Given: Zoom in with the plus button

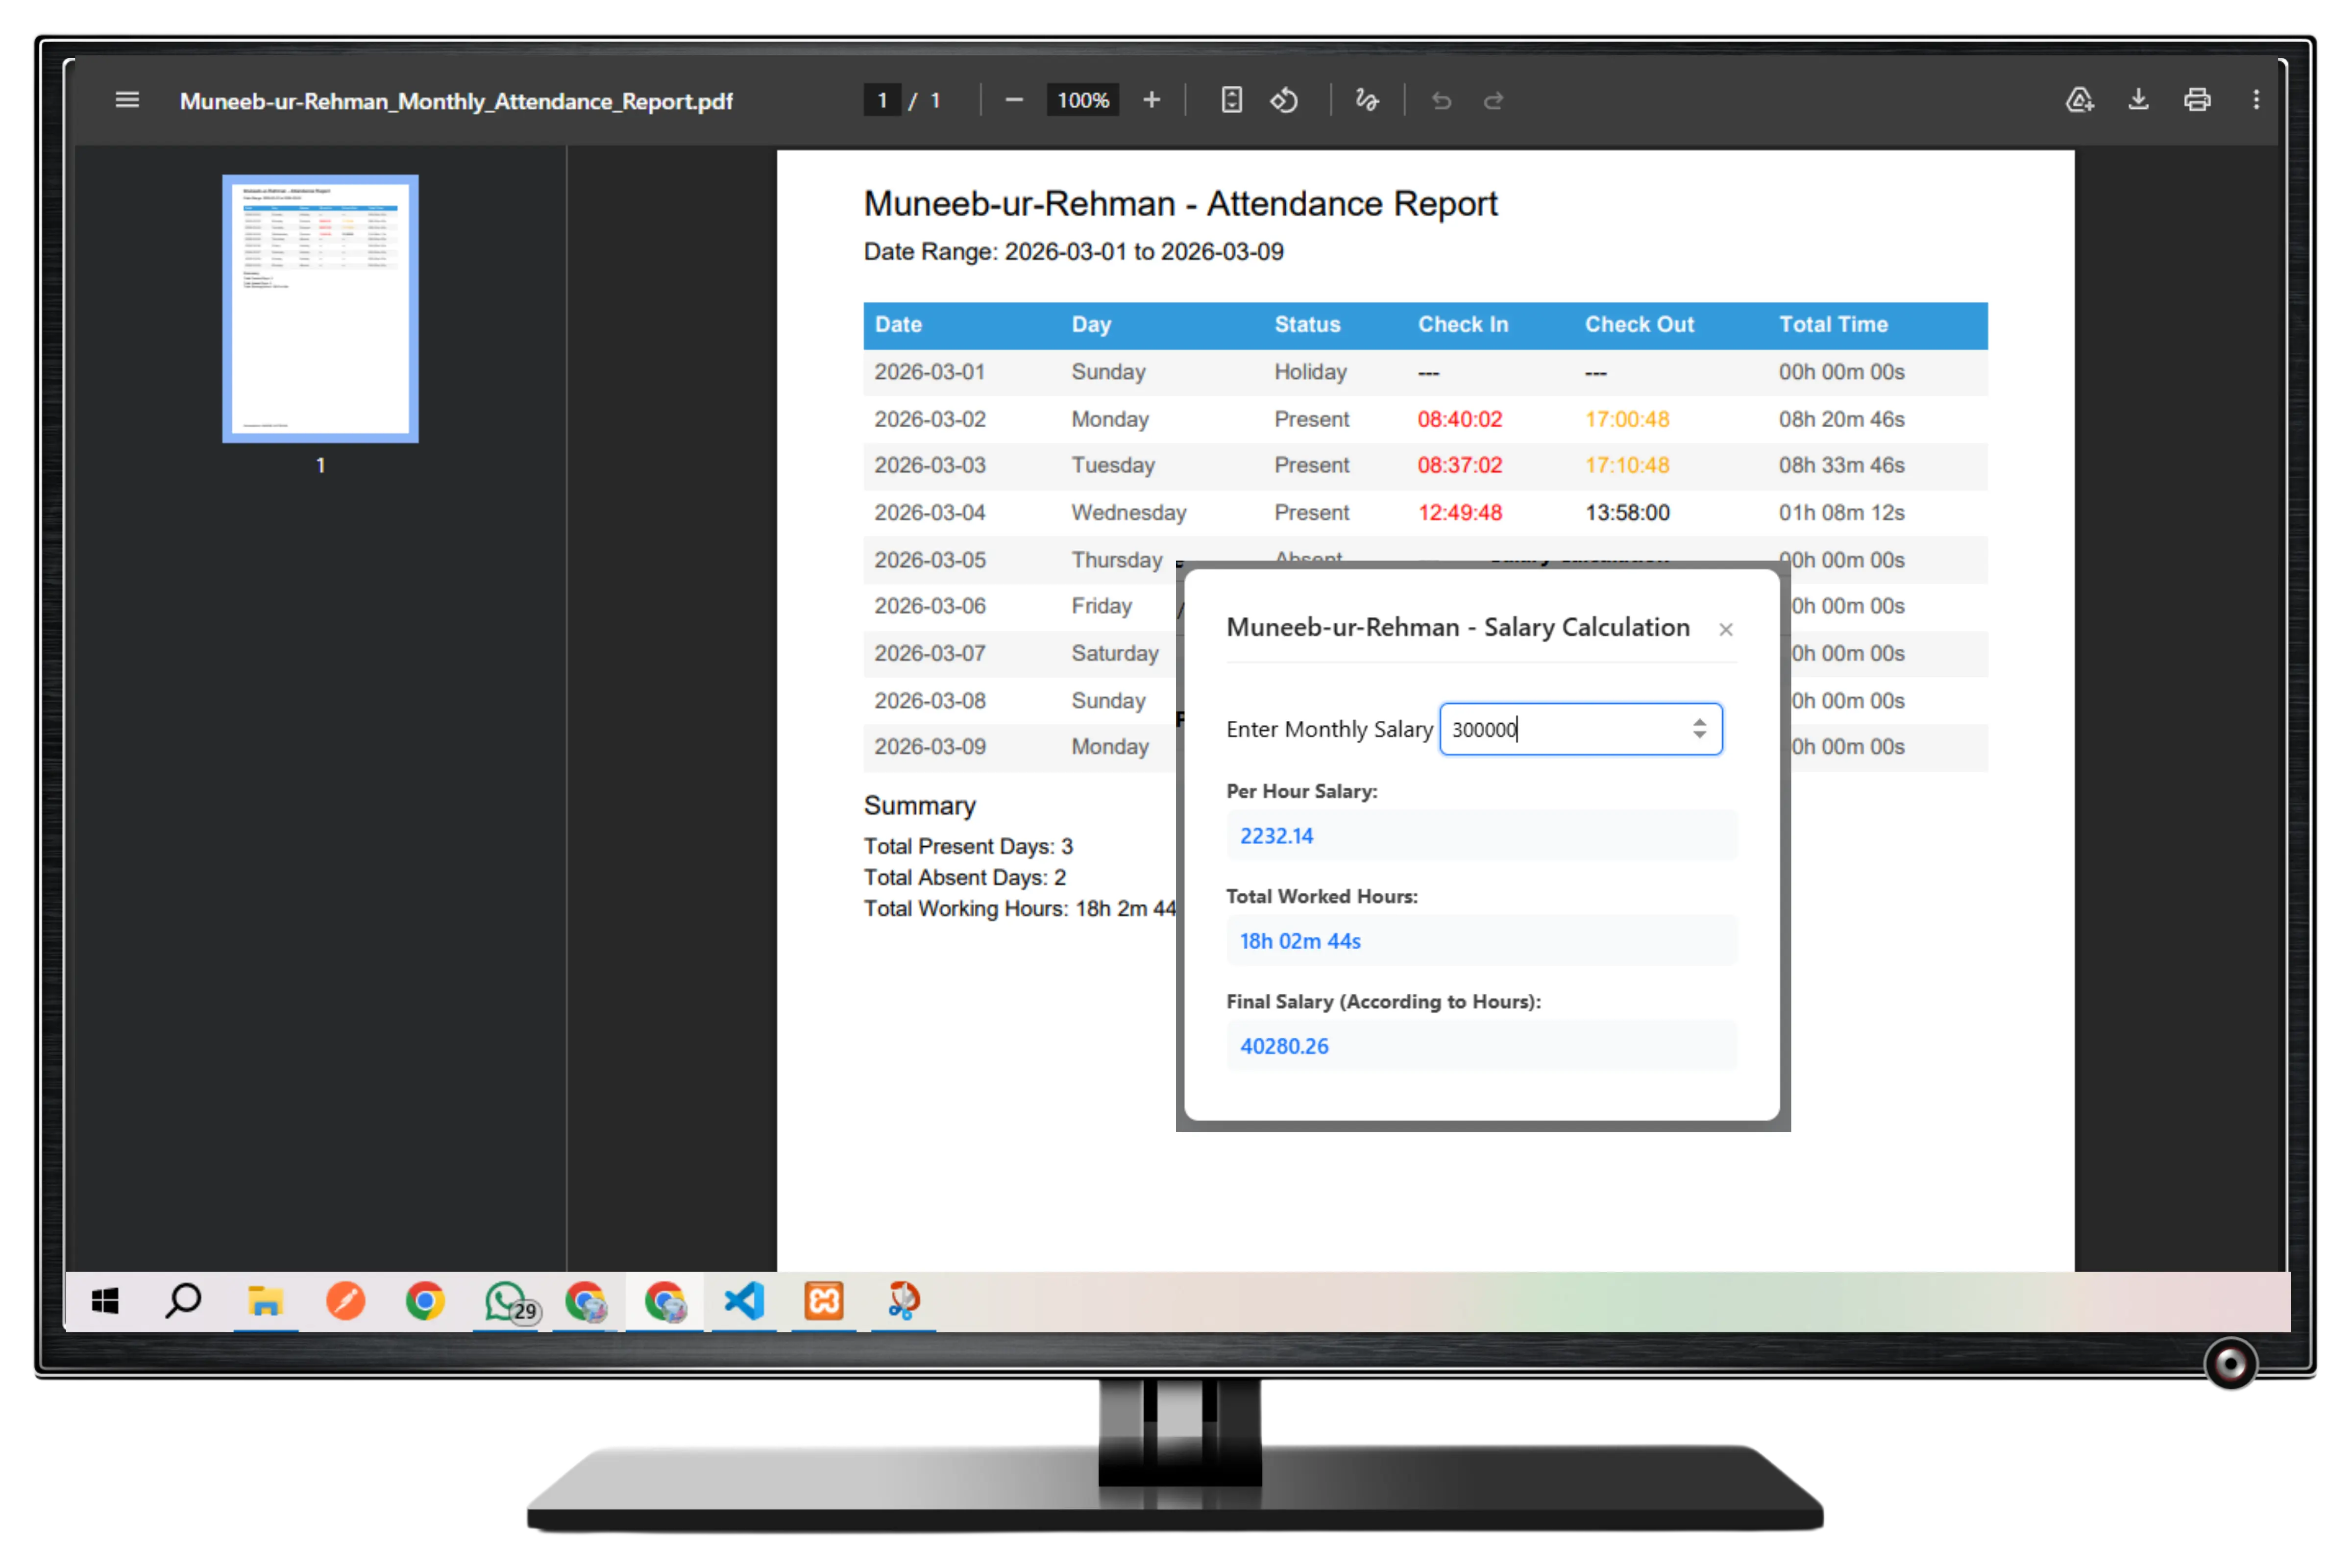Looking at the screenshot, I should [x=1151, y=100].
